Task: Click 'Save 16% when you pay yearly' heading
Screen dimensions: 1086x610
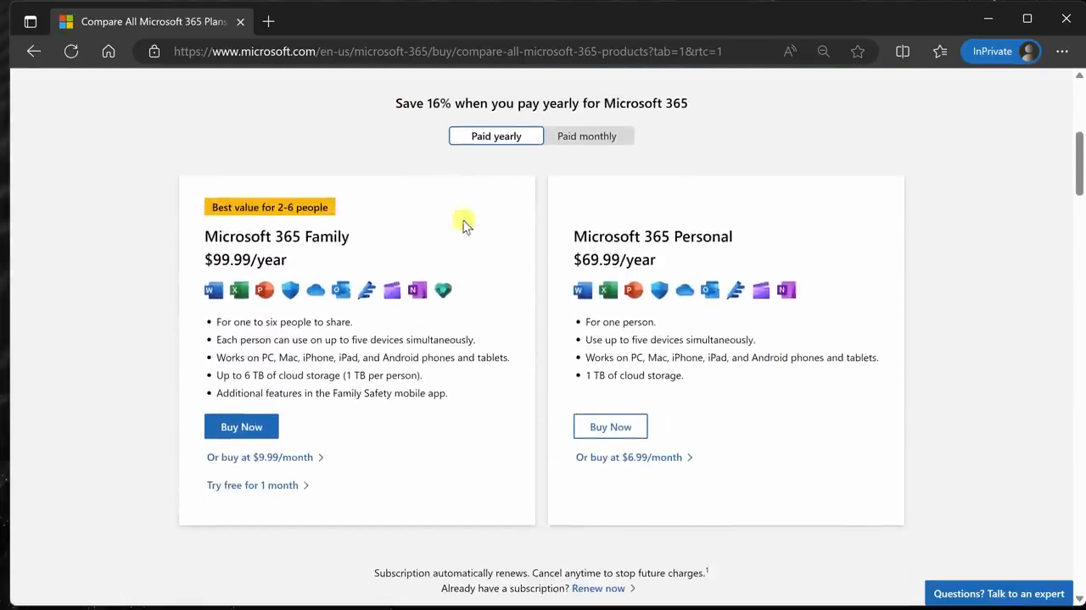Action: pos(541,103)
